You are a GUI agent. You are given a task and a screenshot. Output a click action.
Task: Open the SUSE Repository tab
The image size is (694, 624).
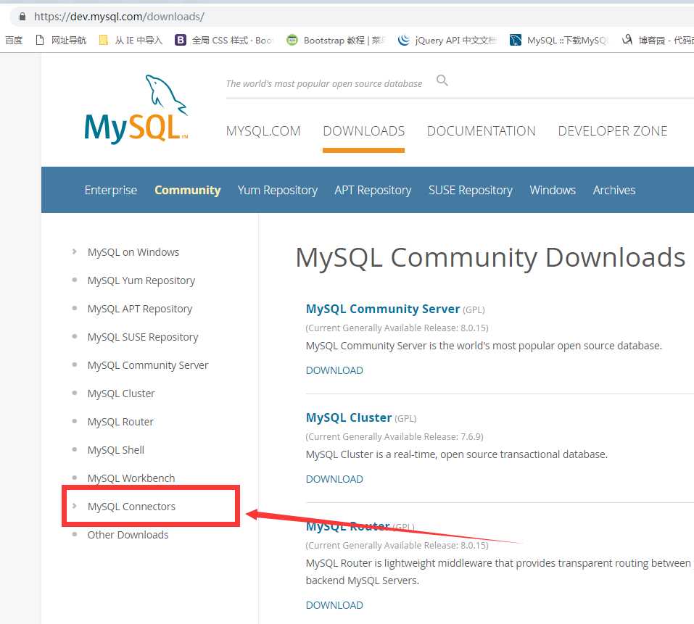click(470, 190)
